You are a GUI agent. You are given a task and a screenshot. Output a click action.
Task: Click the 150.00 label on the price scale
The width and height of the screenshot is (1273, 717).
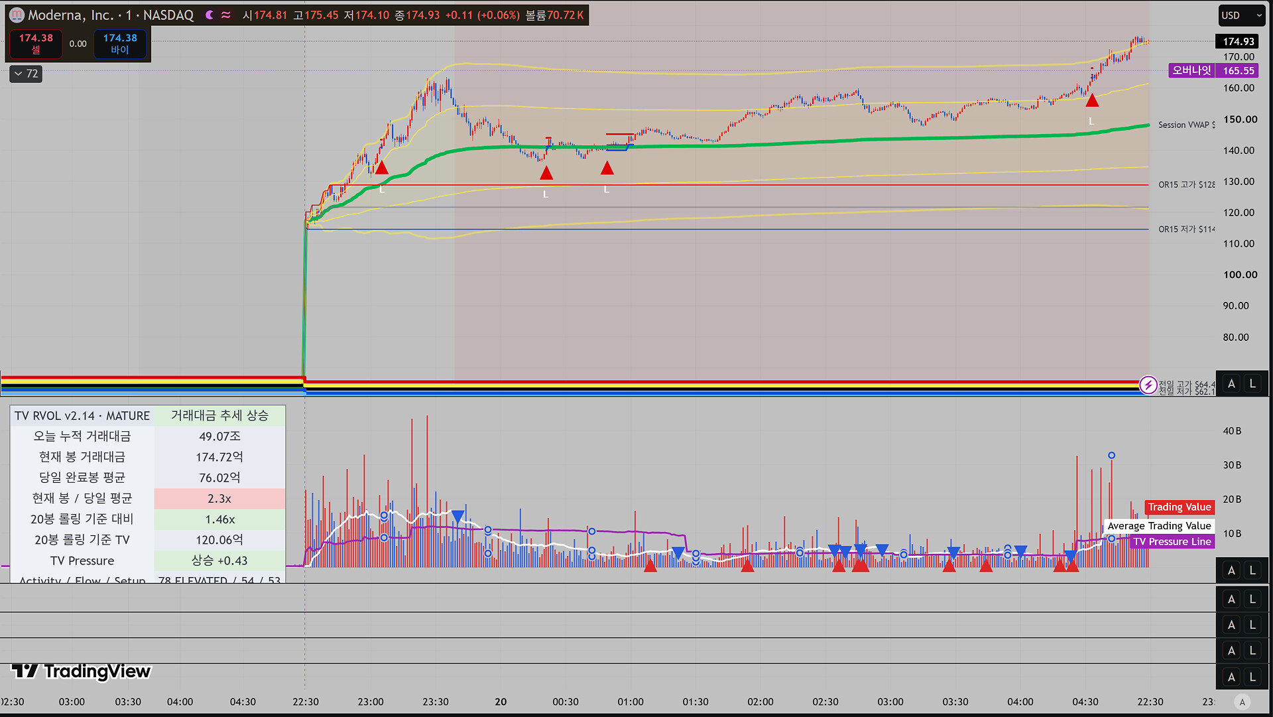pyautogui.click(x=1240, y=119)
